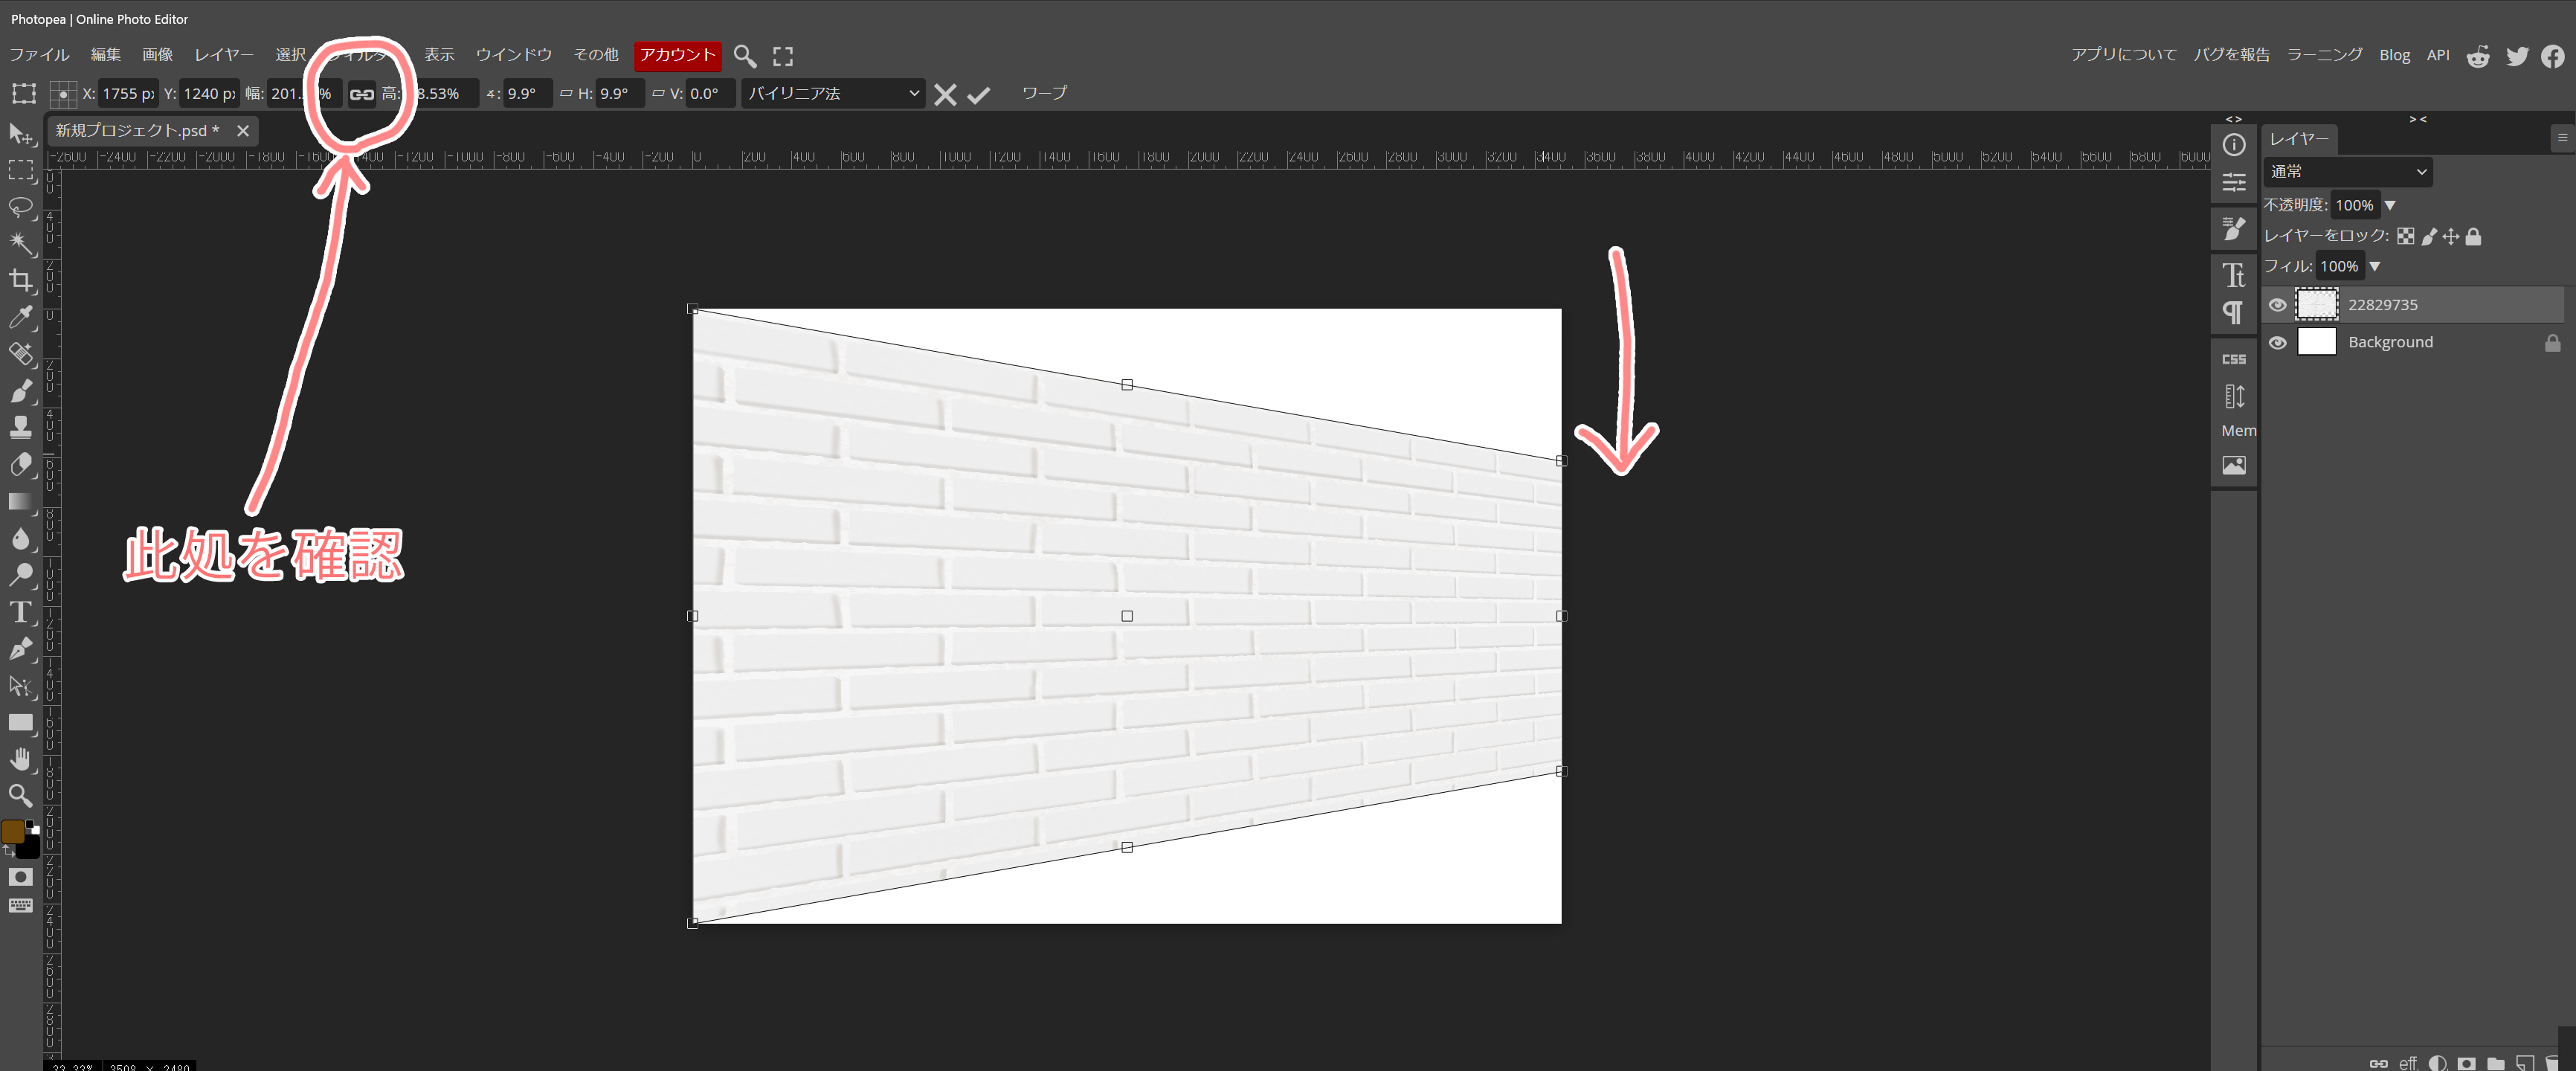This screenshot has height=1071, width=2576.
Task: Click the brown foreground color swatch
Action: tap(13, 832)
